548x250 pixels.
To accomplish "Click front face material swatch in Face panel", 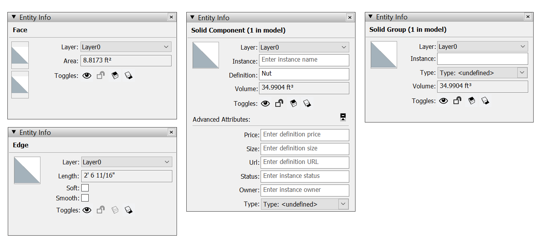I will (x=20, y=55).
